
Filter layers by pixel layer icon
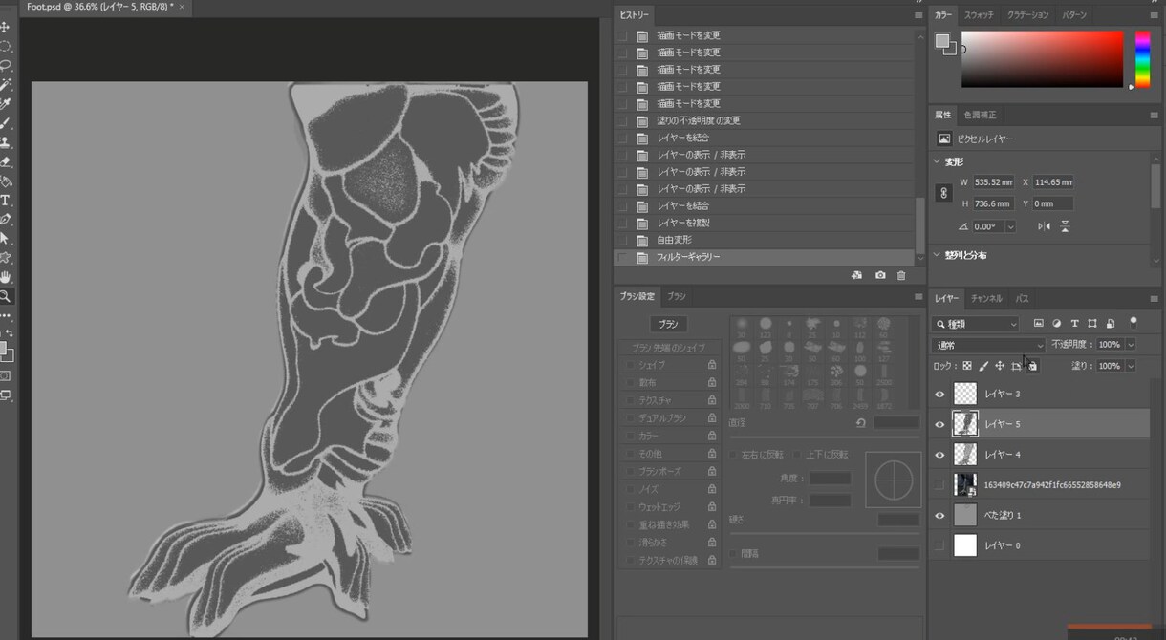(1039, 324)
